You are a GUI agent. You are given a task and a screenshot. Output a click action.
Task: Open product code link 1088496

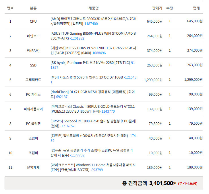99,53
